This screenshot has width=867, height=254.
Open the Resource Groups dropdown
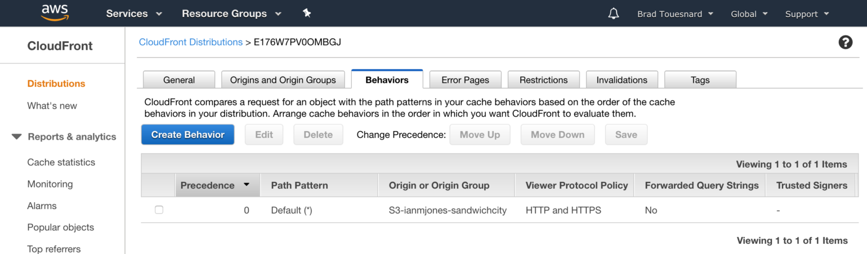[231, 14]
